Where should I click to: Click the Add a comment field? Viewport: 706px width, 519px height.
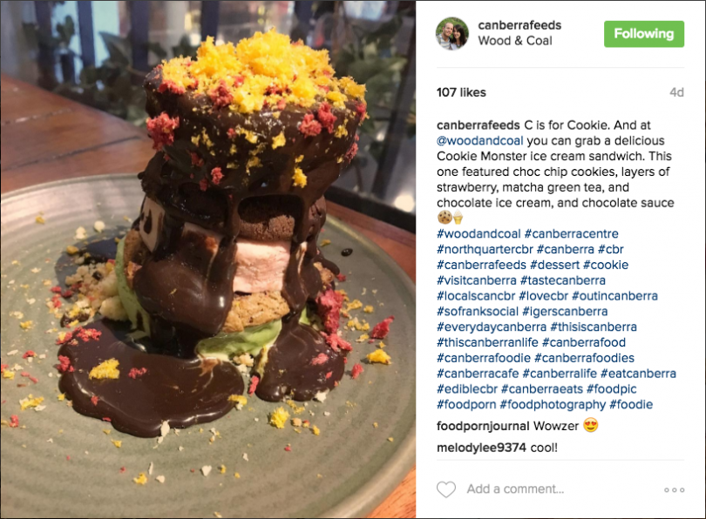click(515, 489)
